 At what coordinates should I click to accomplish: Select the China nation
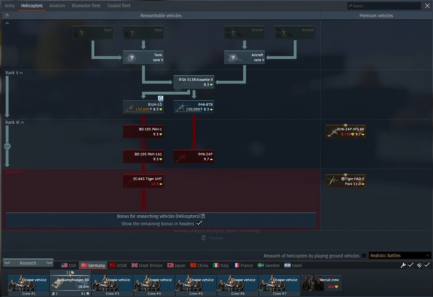click(199, 265)
